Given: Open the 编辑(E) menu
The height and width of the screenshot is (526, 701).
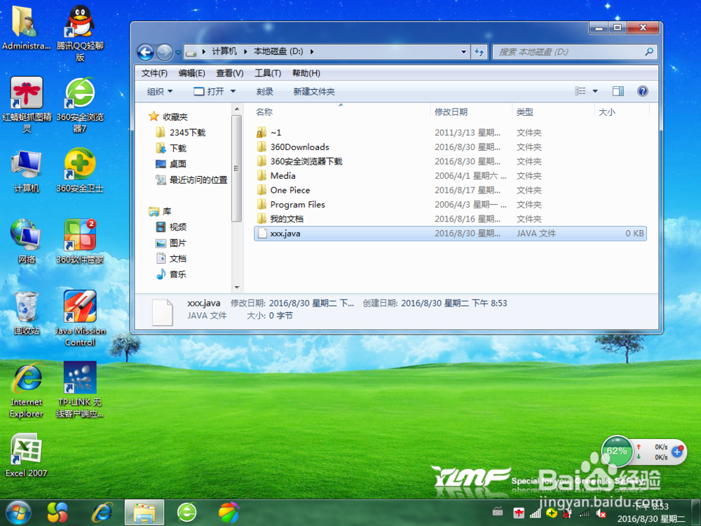Looking at the screenshot, I should pyautogui.click(x=192, y=73).
